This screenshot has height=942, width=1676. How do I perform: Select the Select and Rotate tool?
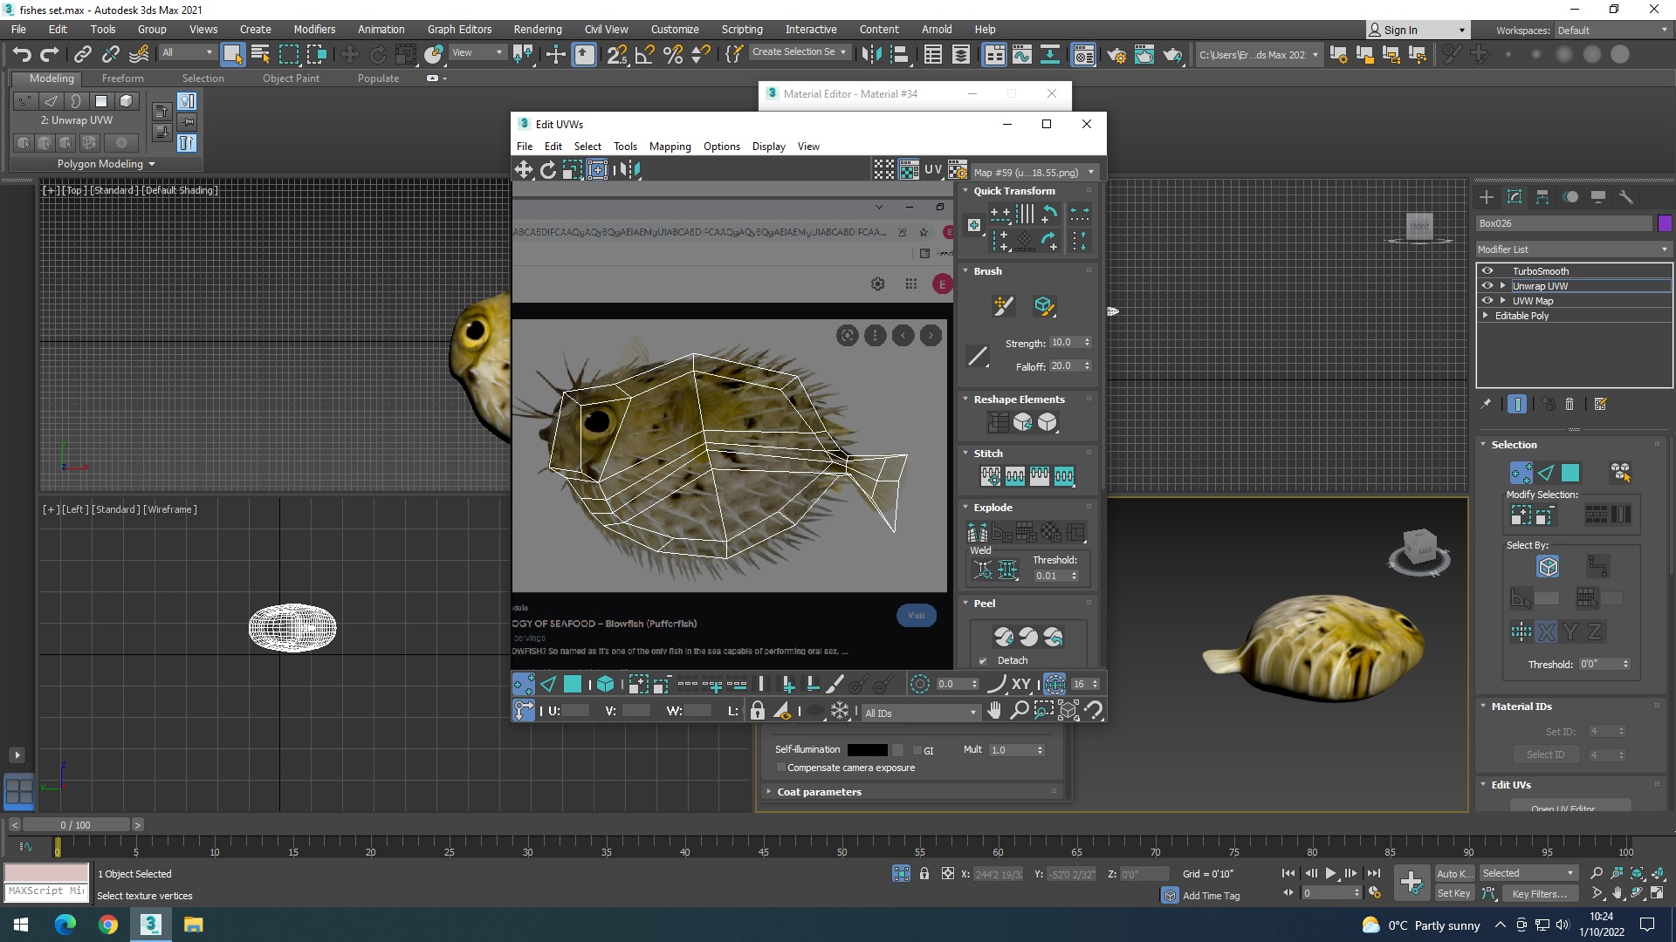click(377, 54)
